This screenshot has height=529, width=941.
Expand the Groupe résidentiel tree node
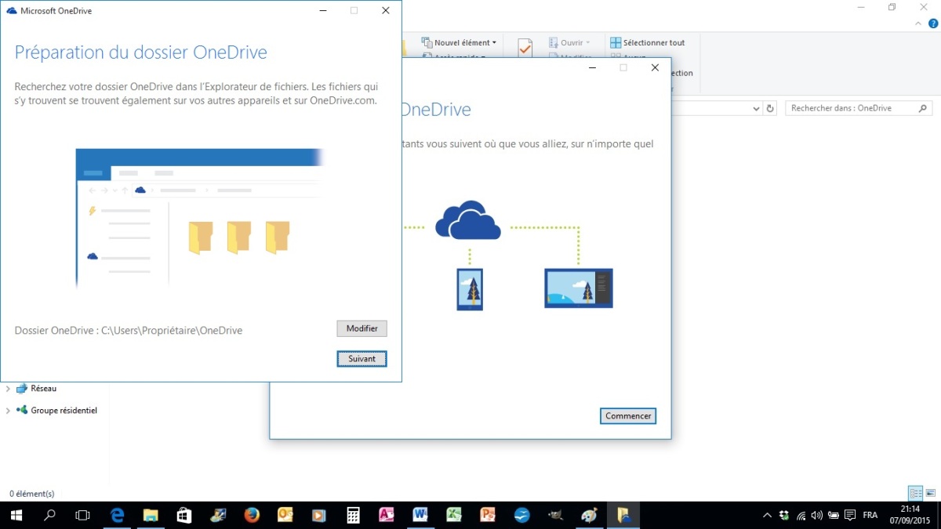tap(8, 411)
